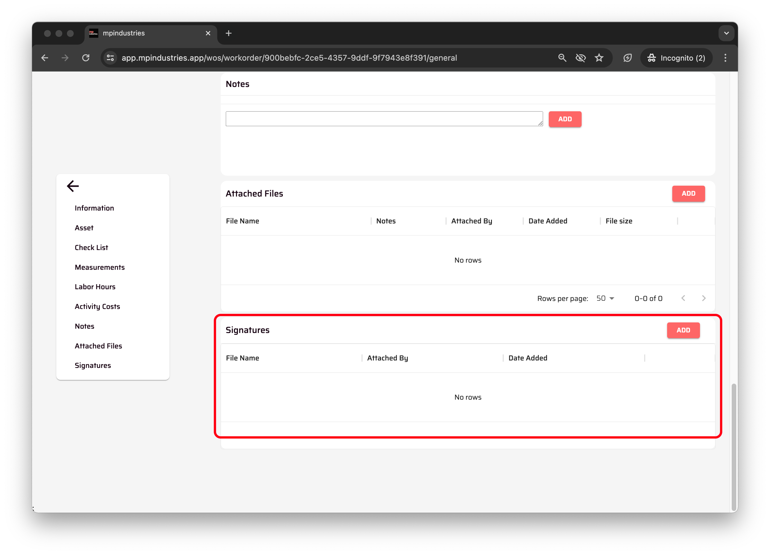Click the crossed-eye tracking protection icon
770x555 pixels.
(x=581, y=58)
